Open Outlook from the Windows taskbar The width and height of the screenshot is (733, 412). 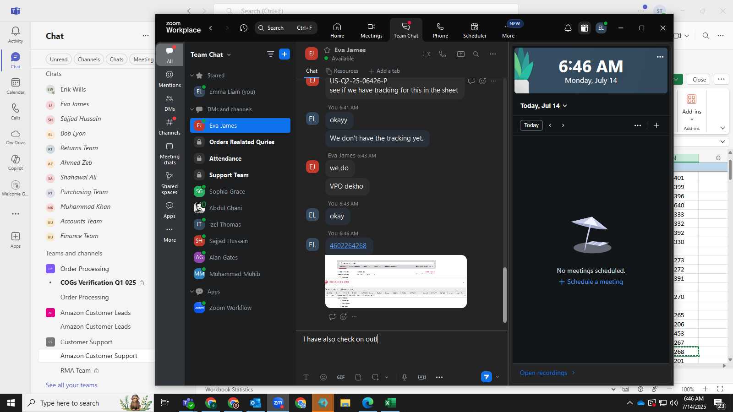255,403
